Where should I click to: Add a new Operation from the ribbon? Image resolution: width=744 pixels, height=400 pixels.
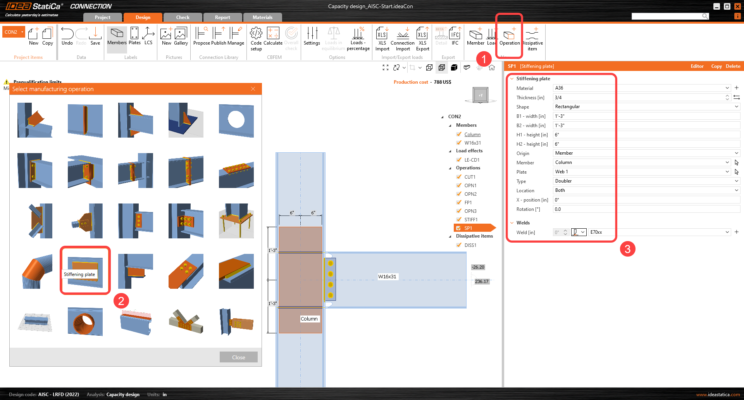pyautogui.click(x=509, y=35)
